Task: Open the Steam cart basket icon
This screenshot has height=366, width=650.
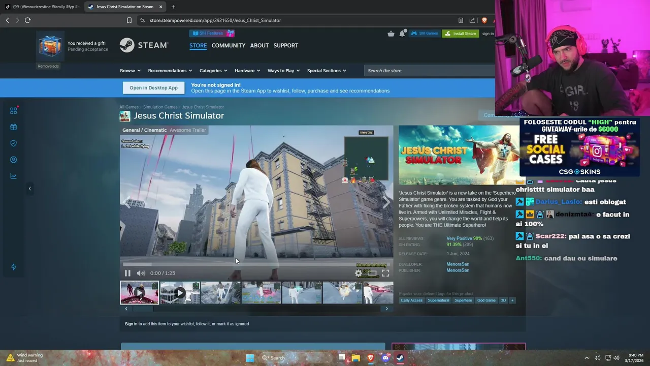Action: coord(391,34)
